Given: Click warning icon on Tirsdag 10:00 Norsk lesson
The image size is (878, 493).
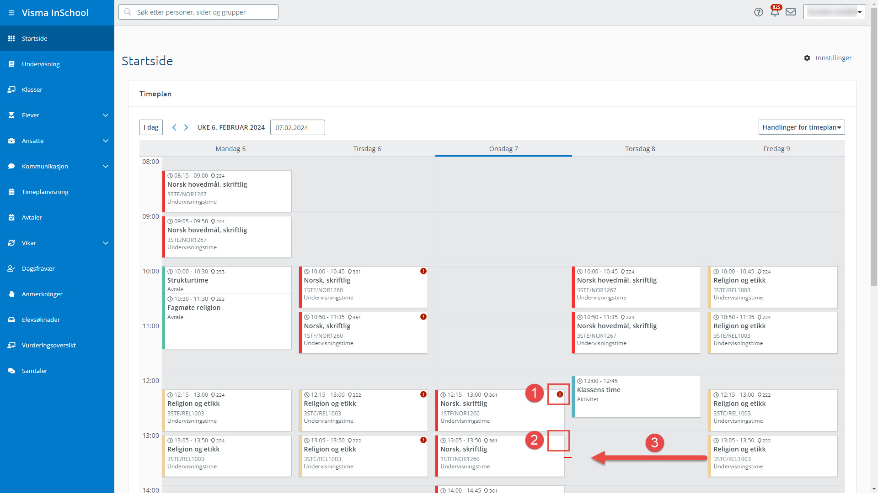Looking at the screenshot, I should pos(423,271).
